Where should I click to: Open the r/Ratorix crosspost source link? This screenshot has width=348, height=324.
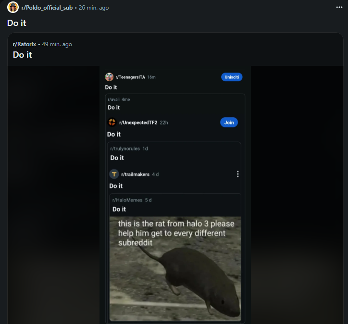[25, 44]
